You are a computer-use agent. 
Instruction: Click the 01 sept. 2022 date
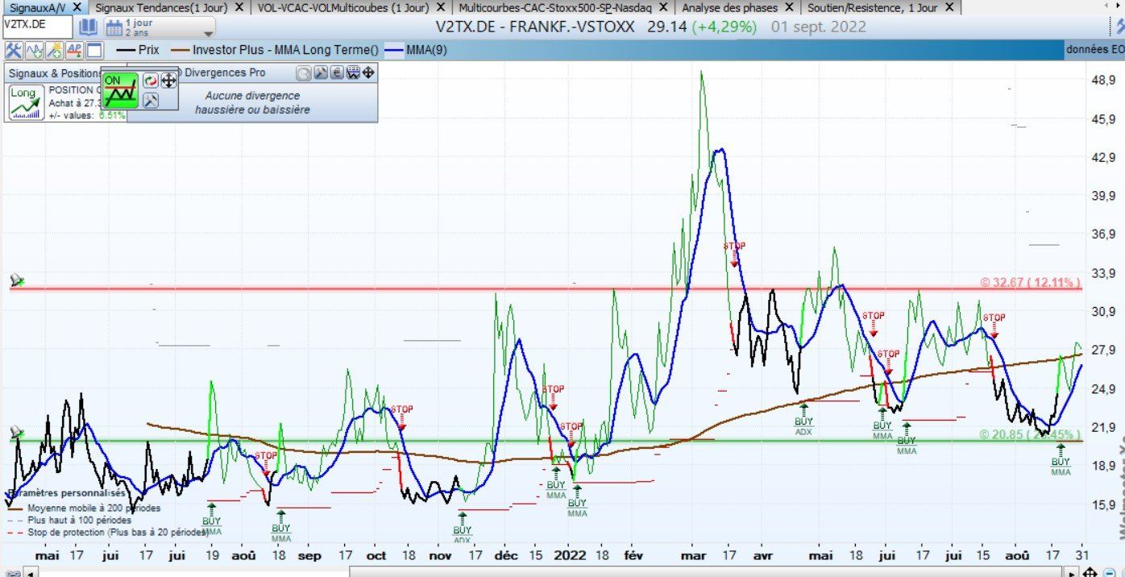[818, 27]
